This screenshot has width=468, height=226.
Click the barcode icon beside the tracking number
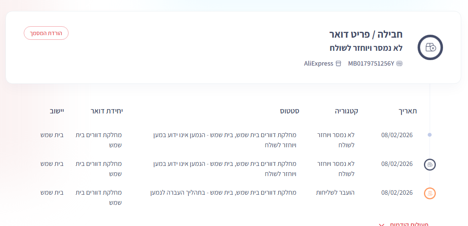[x=399, y=64]
